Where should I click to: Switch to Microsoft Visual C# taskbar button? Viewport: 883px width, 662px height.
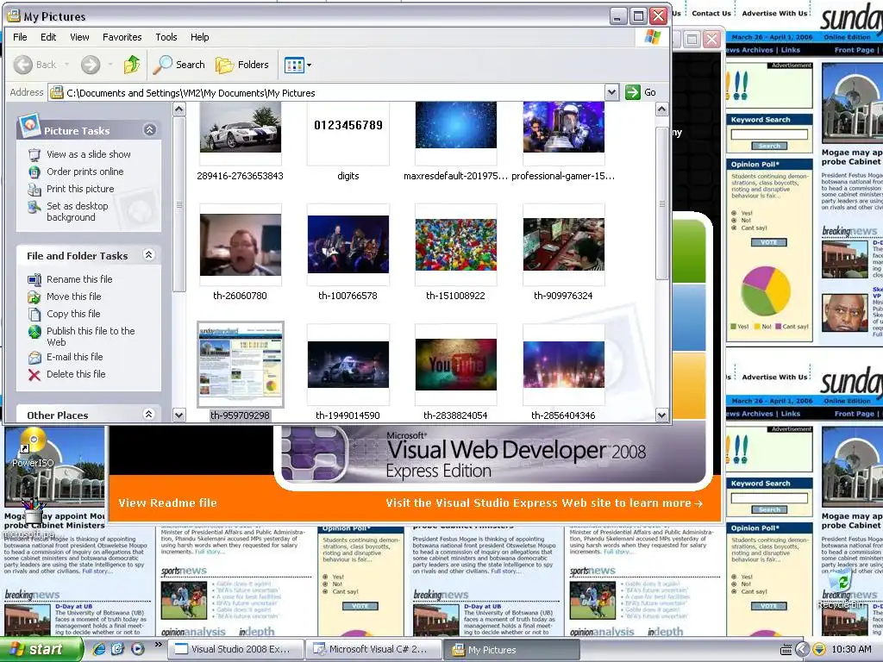[x=374, y=650]
